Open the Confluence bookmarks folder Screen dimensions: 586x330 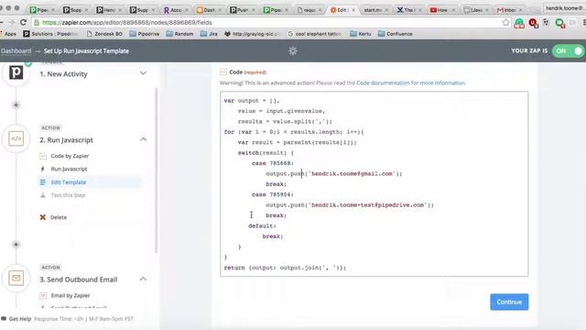[x=396, y=34]
